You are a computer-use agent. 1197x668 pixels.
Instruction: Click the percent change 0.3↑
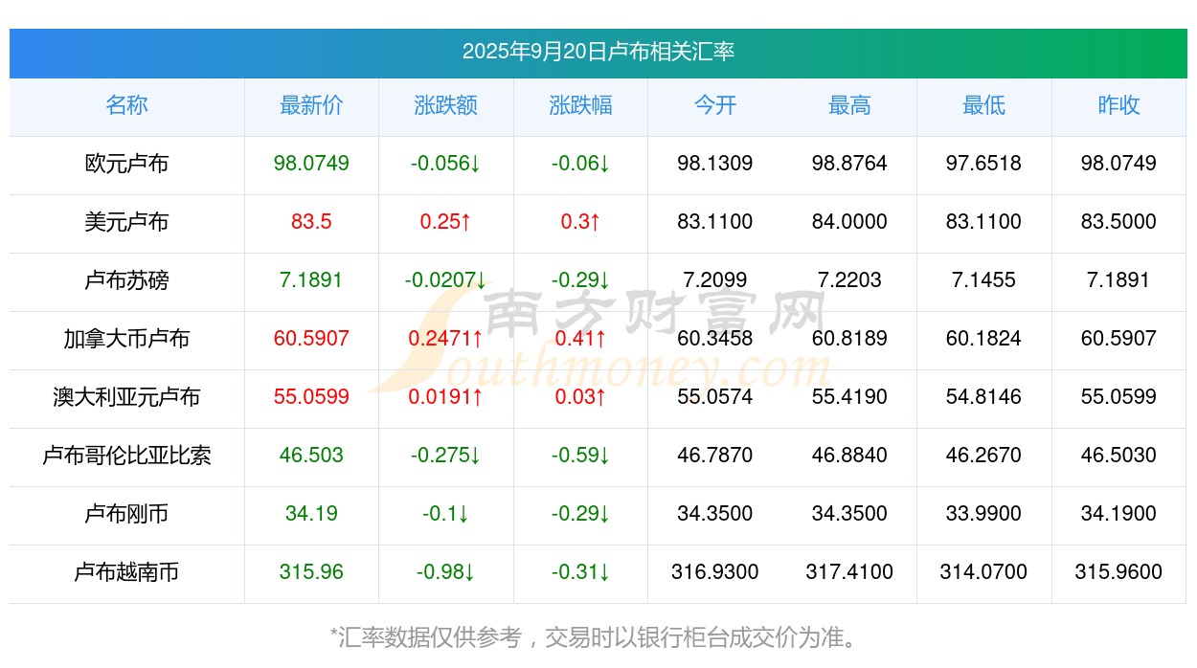coord(580,222)
